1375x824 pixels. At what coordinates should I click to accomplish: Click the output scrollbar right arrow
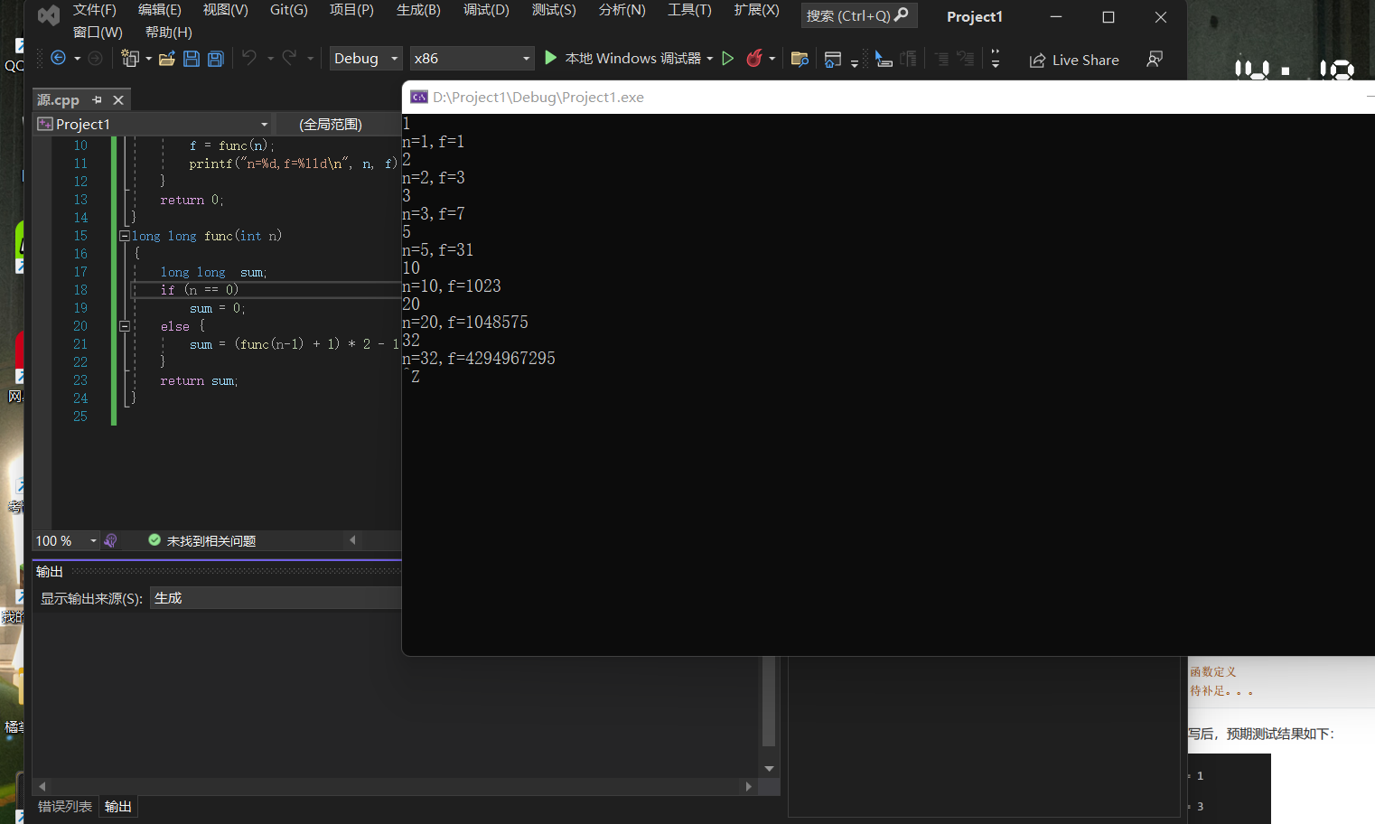[748, 786]
